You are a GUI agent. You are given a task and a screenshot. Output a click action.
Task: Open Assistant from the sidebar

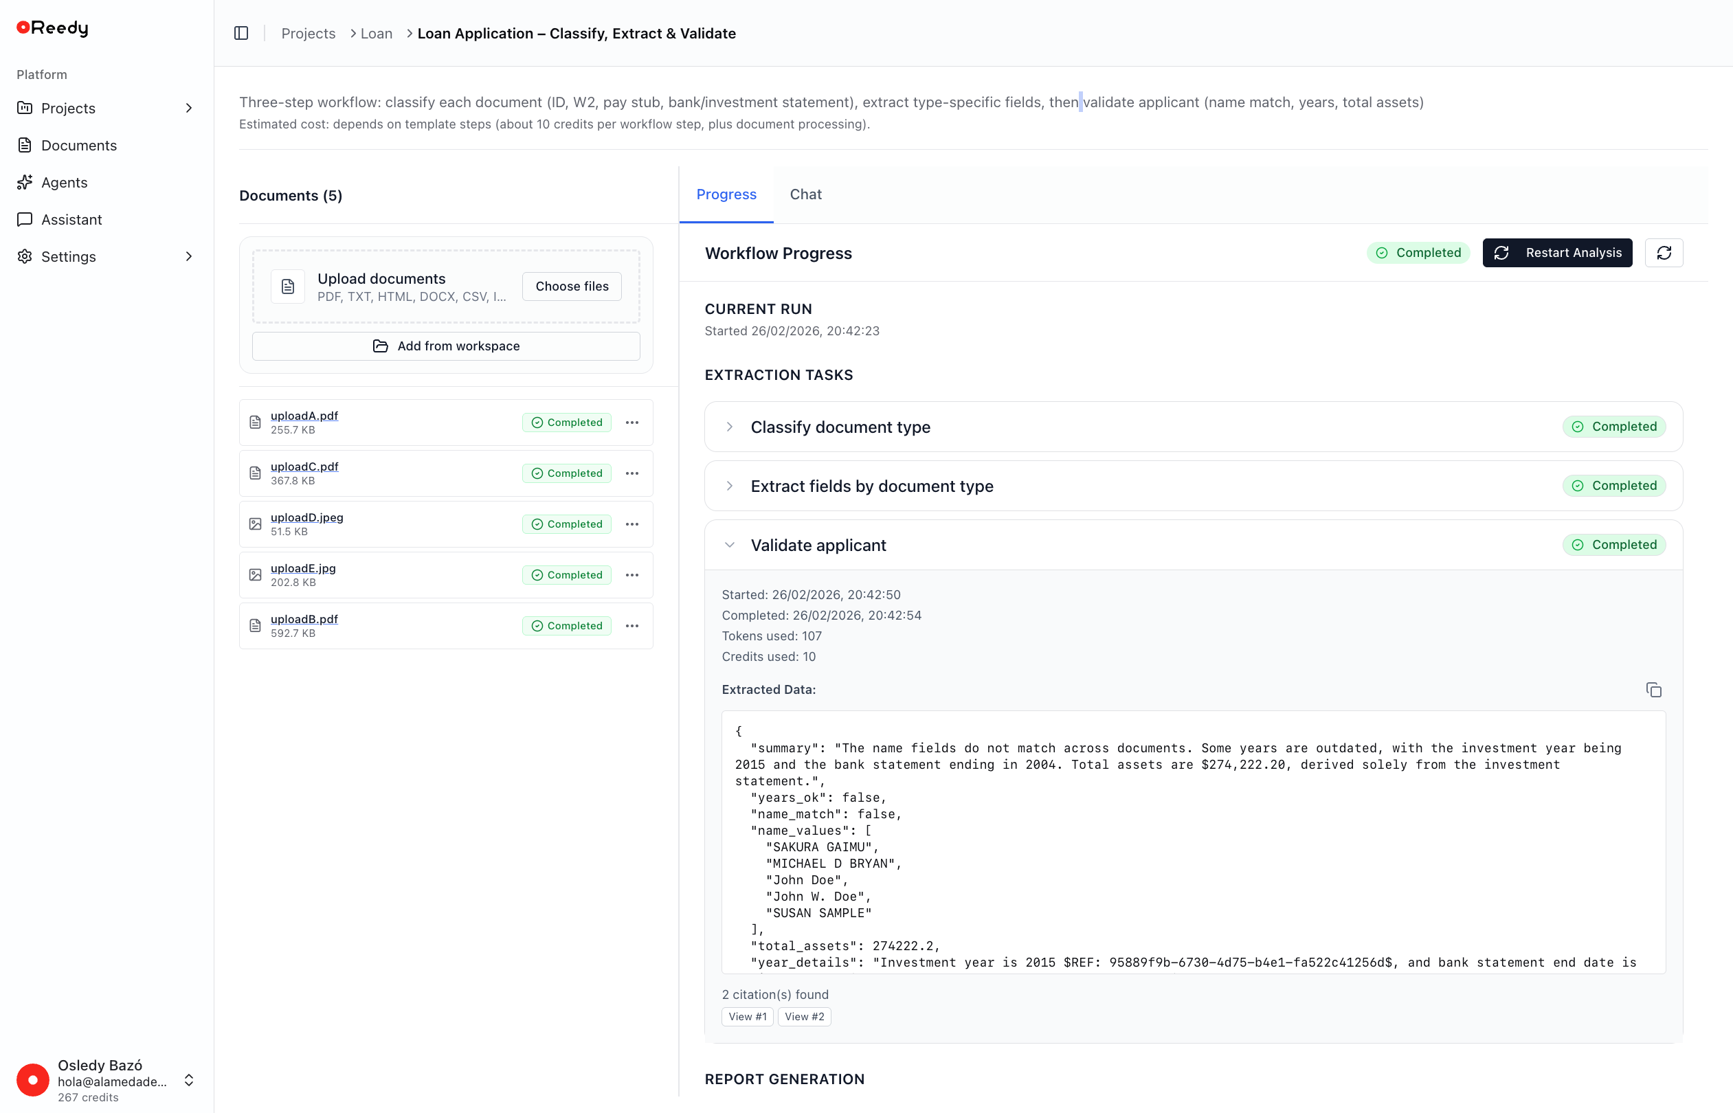click(x=71, y=219)
